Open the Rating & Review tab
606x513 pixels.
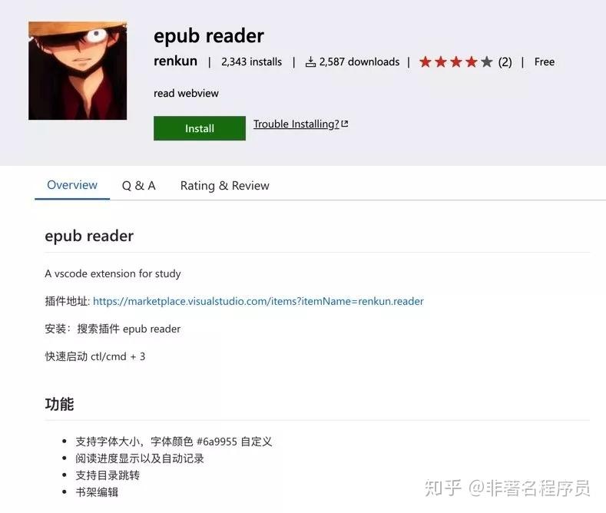point(224,186)
